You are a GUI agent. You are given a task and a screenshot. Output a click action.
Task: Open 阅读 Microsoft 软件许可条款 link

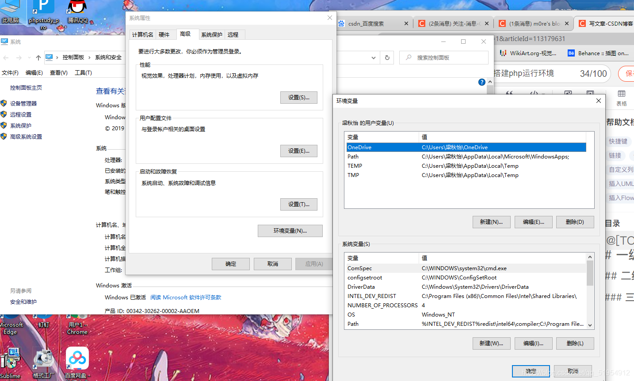coord(186,298)
